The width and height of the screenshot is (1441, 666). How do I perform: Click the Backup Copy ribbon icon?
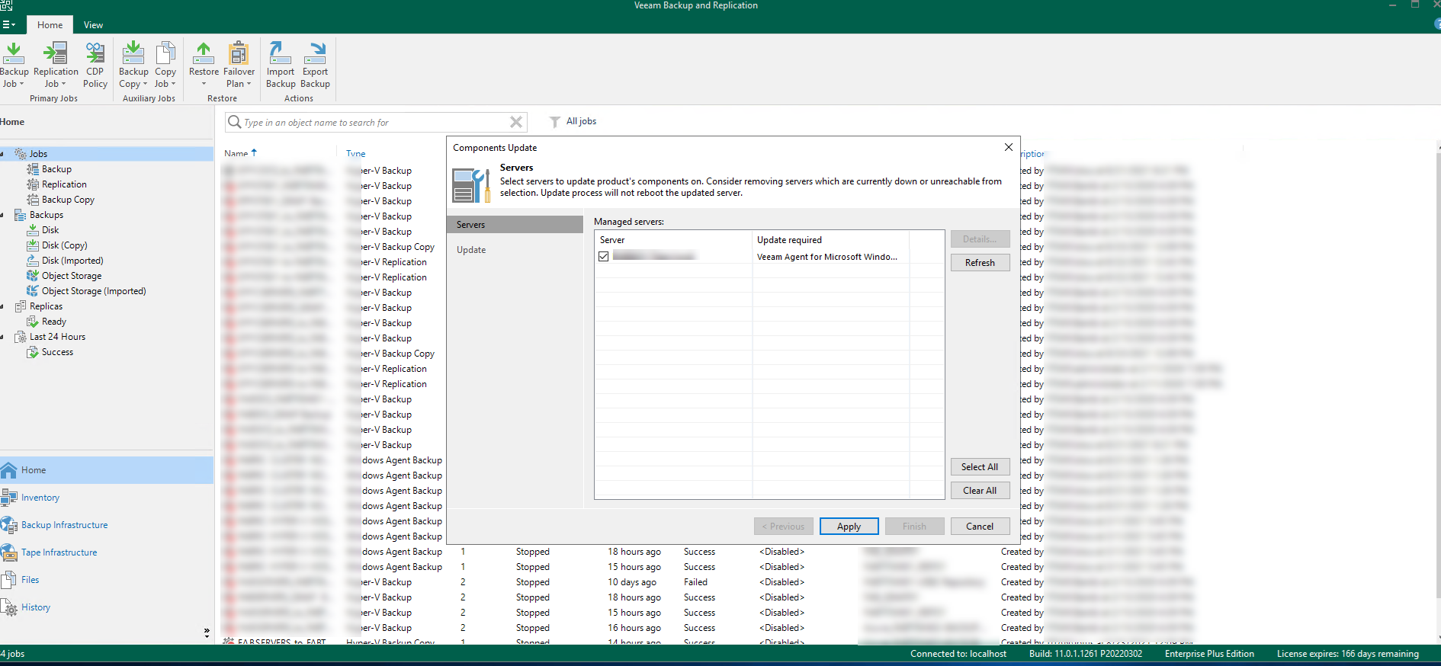tap(133, 53)
